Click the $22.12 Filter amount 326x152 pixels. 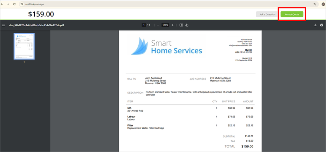pyautogui.click(x=249, y=125)
